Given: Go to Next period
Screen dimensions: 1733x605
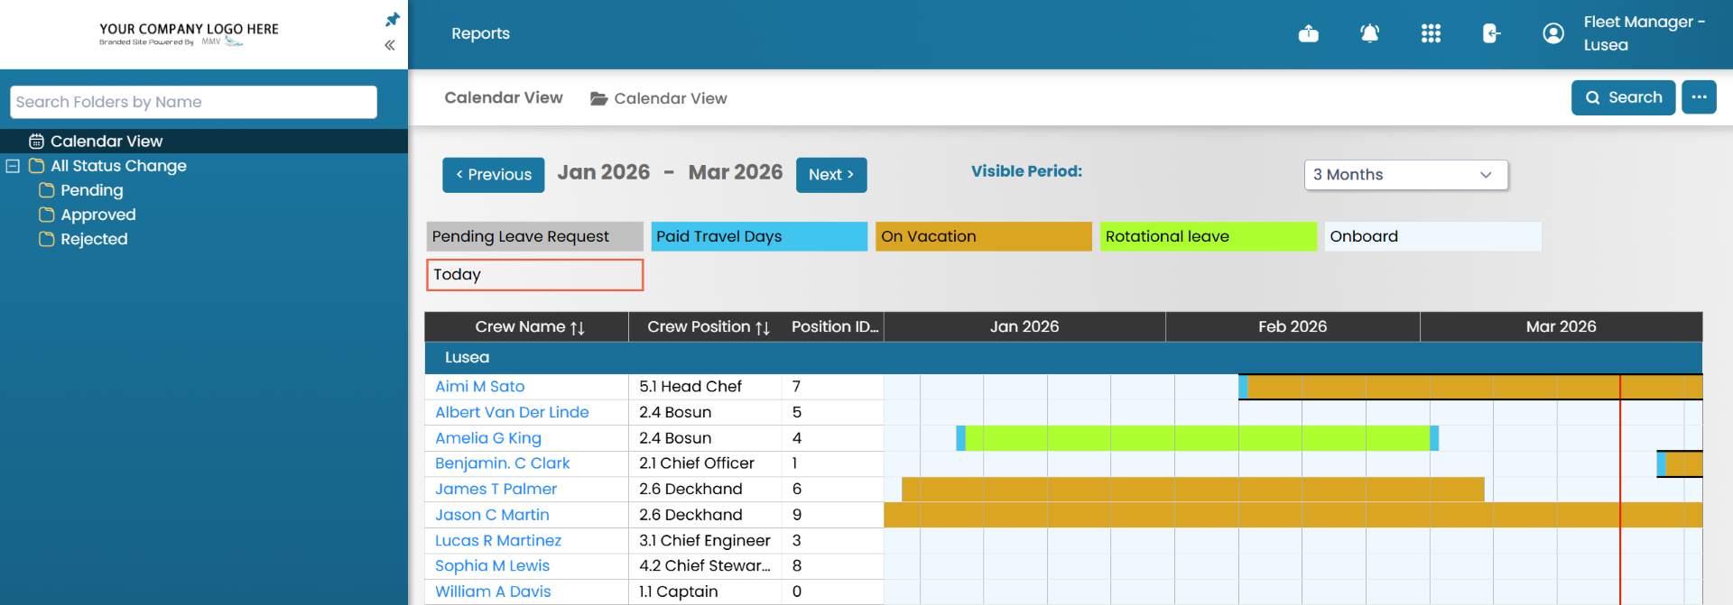Looking at the screenshot, I should tap(831, 175).
